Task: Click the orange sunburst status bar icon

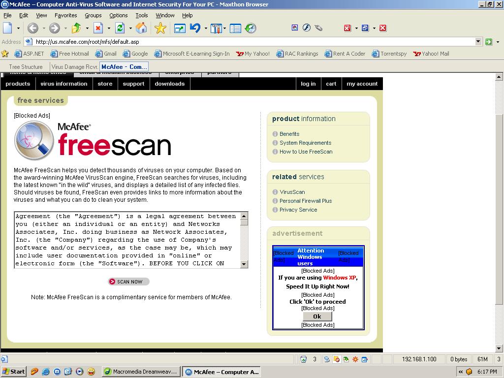Action: [x=355, y=359]
